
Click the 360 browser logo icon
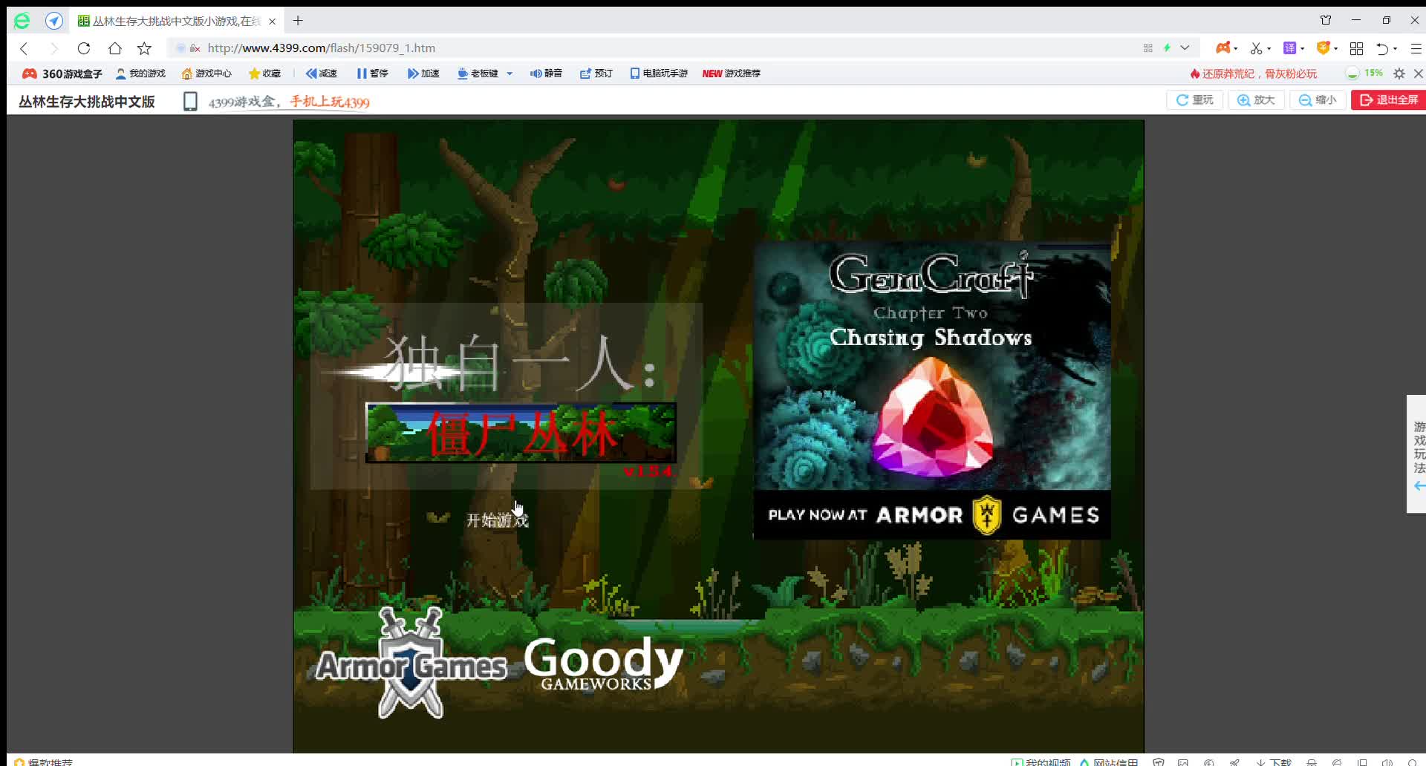coord(22,21)
